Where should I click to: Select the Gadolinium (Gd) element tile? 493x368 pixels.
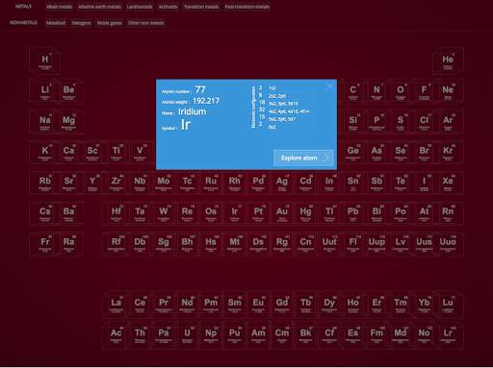(282, 304)
